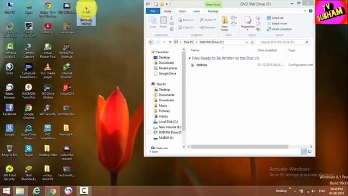Collapse Files Ready to Be Written group
Screen dimensions: 348x196
(x=190, y=58)
